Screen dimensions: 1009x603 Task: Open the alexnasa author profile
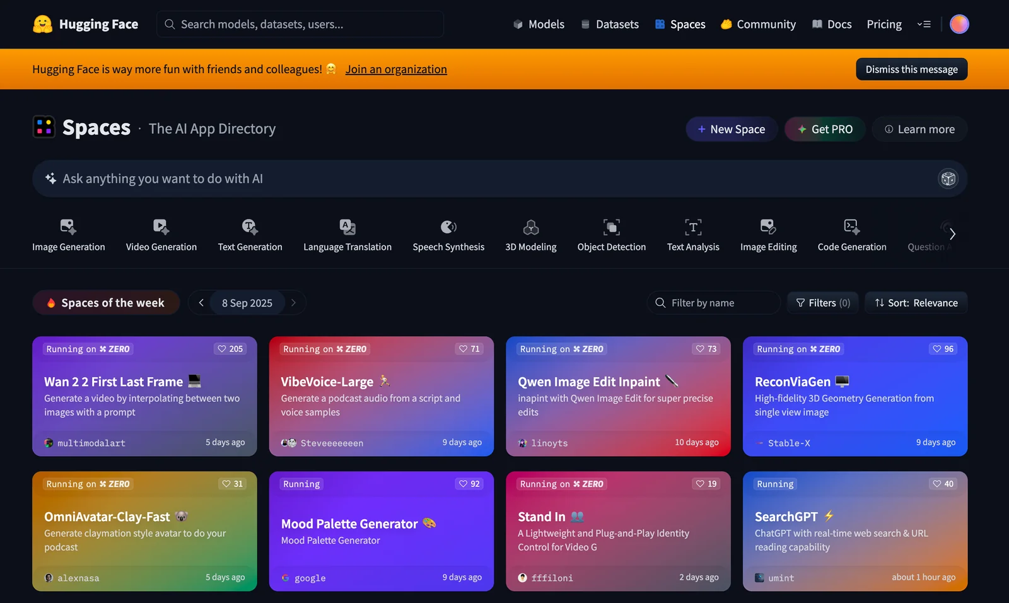(x=72, y=578)
